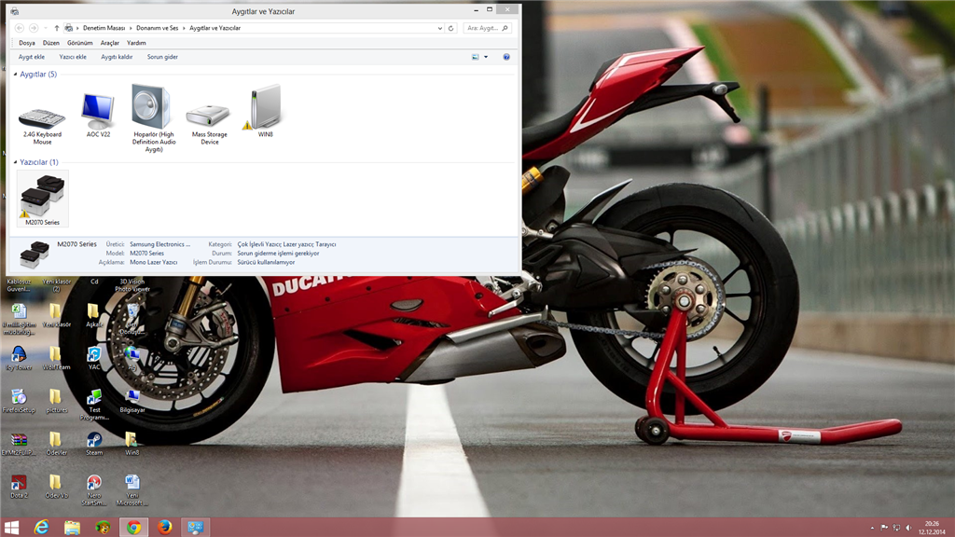Viewport: 955px width, 537px height.
Task: Go up one level with the up arrow
Action: click(x=57, y=28)
